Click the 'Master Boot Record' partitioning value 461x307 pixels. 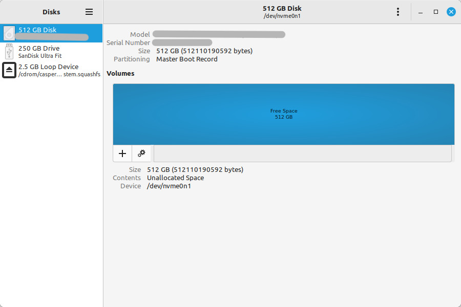[x=187, y=59]
